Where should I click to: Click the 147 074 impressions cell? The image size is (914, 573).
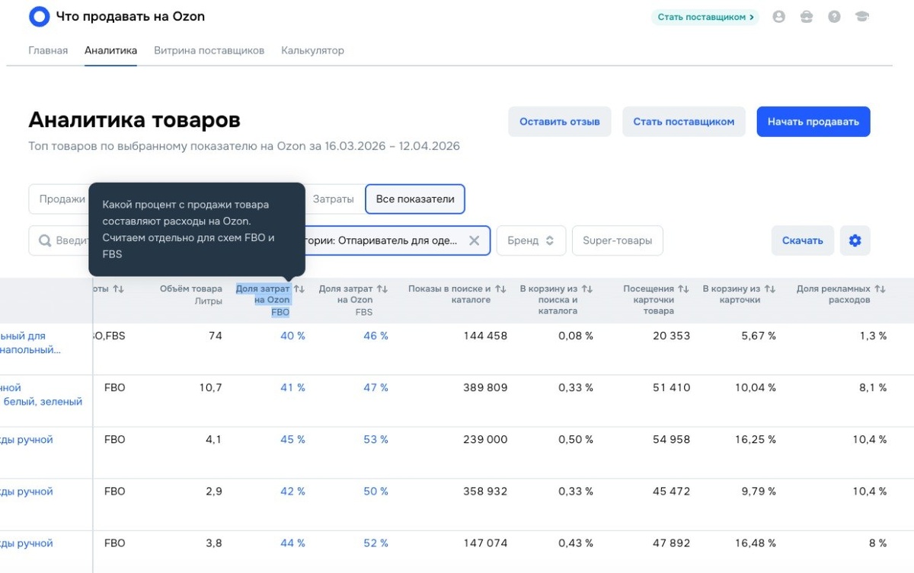click(485, 543)
